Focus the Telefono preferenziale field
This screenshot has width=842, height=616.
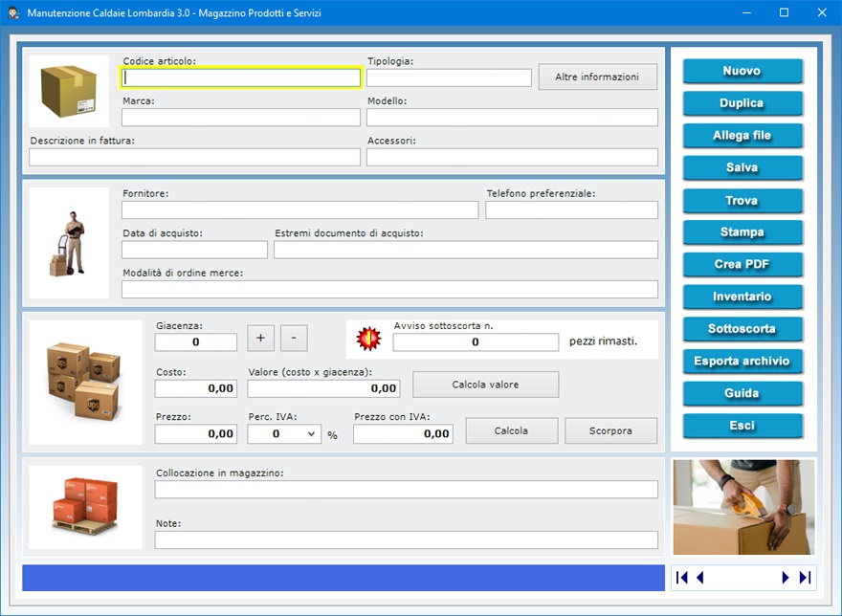tap(572, 210)
